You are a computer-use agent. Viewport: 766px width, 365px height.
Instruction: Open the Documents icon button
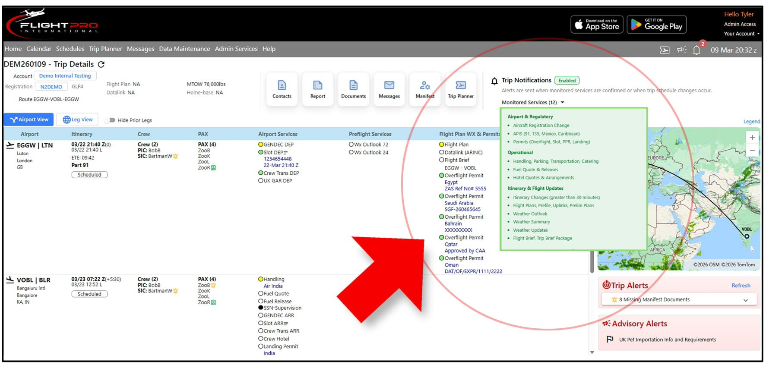[x=353, y=89]
